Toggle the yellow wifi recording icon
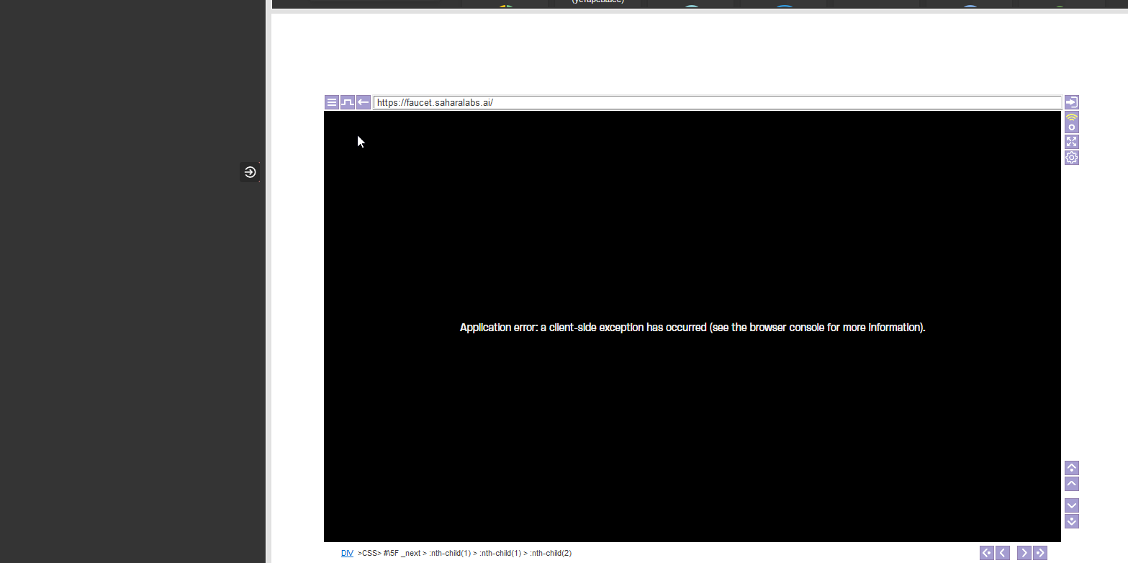1128x563 pixels. pyautogui.click(x=1071, y=122)
